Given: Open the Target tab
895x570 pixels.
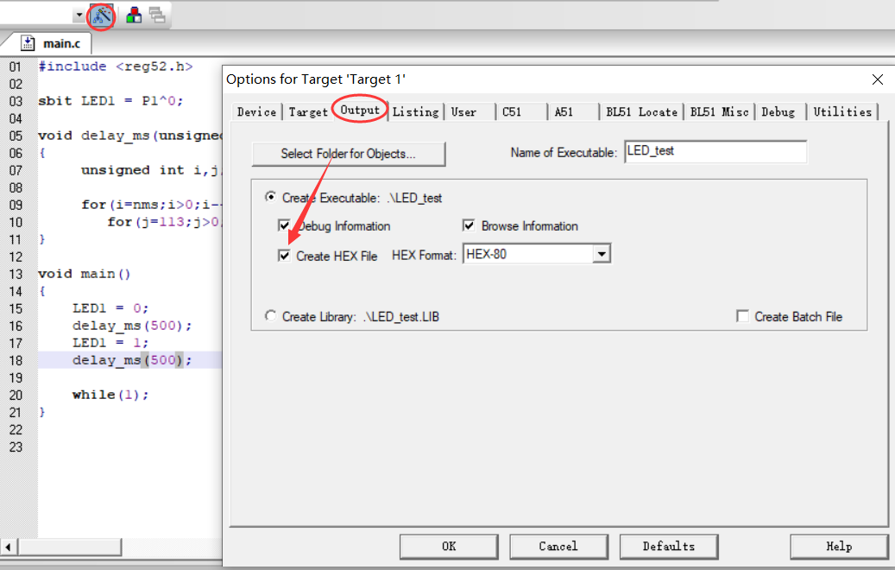Looking at the screenshot, I should tap(307, 112).
